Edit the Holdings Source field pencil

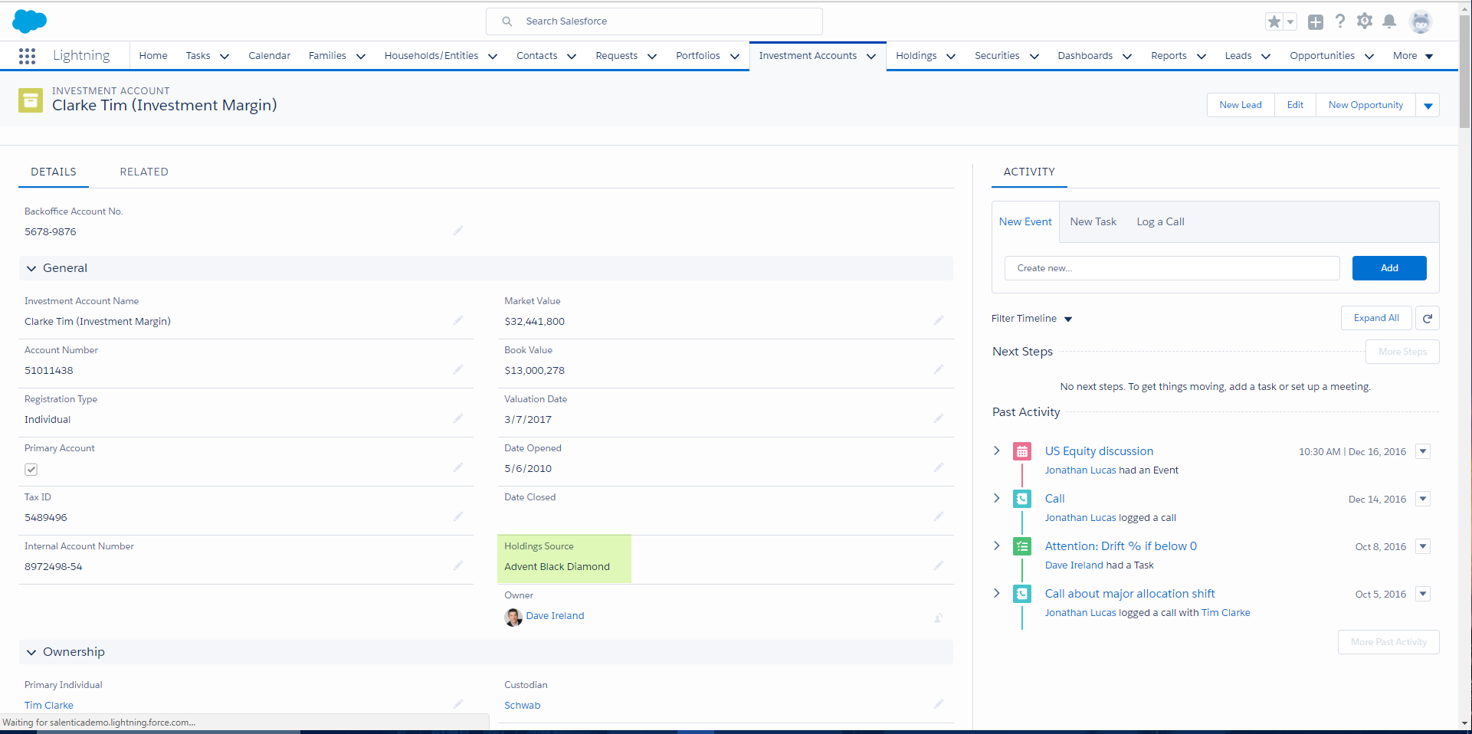tap(939, 565)
